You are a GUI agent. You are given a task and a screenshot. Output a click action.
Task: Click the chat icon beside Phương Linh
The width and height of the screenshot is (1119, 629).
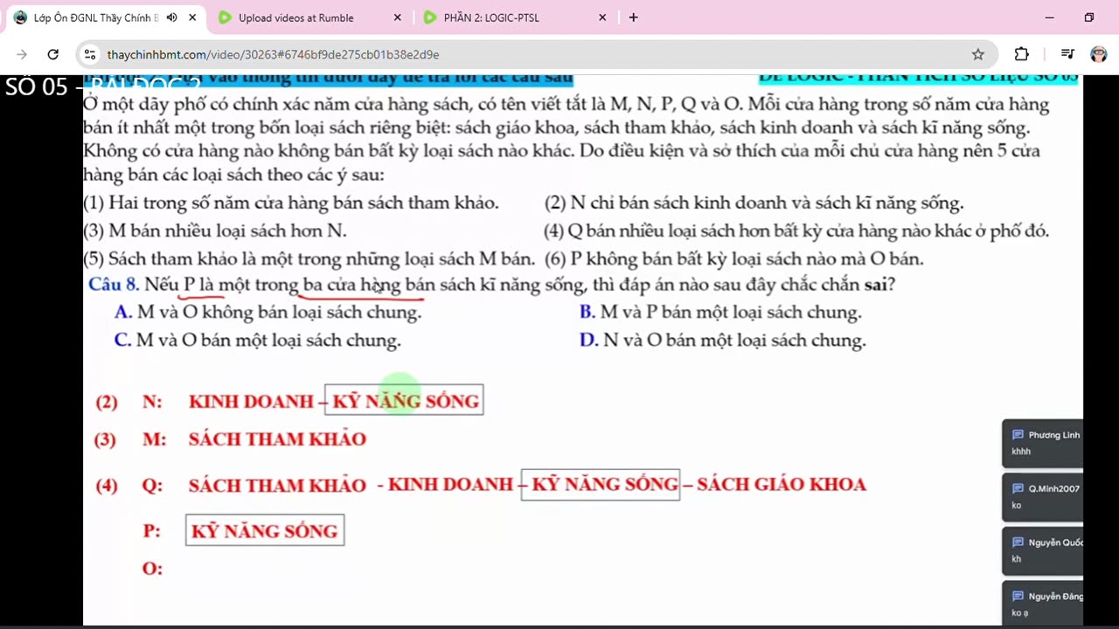pos(1018,434)
